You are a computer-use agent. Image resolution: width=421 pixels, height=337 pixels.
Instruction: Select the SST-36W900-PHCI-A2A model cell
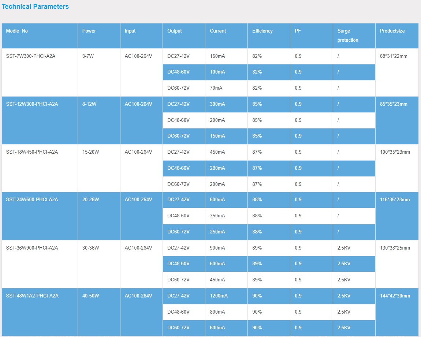[x=32, y=248]
